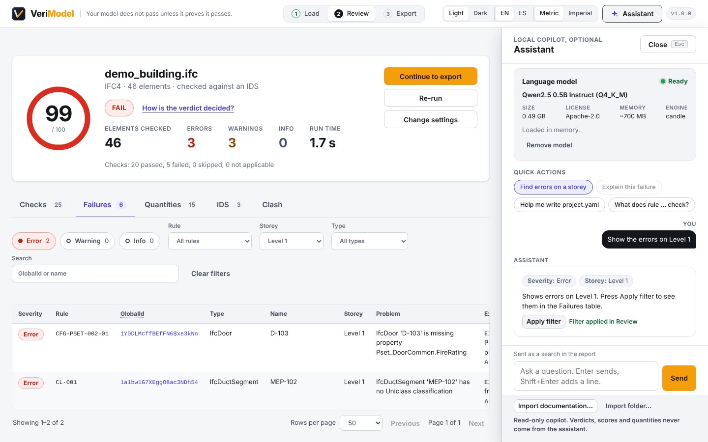The width and height of the screenshot is (708, 442).
Task: Switch to Dark theme
Action: click(x=480, y=13)
